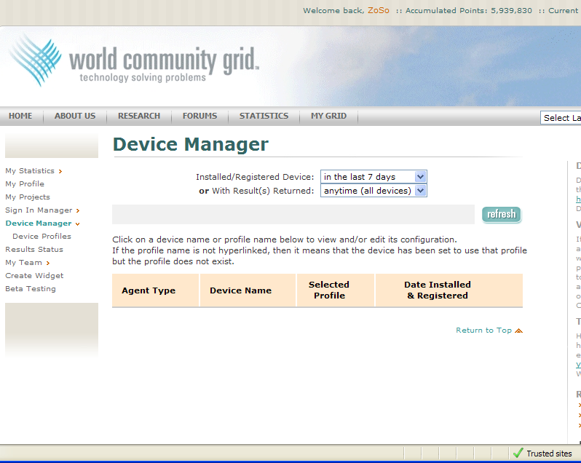The image size is (581, 463).
Task: Click the Return to Top arrow icon
Action: coord(518,331)
